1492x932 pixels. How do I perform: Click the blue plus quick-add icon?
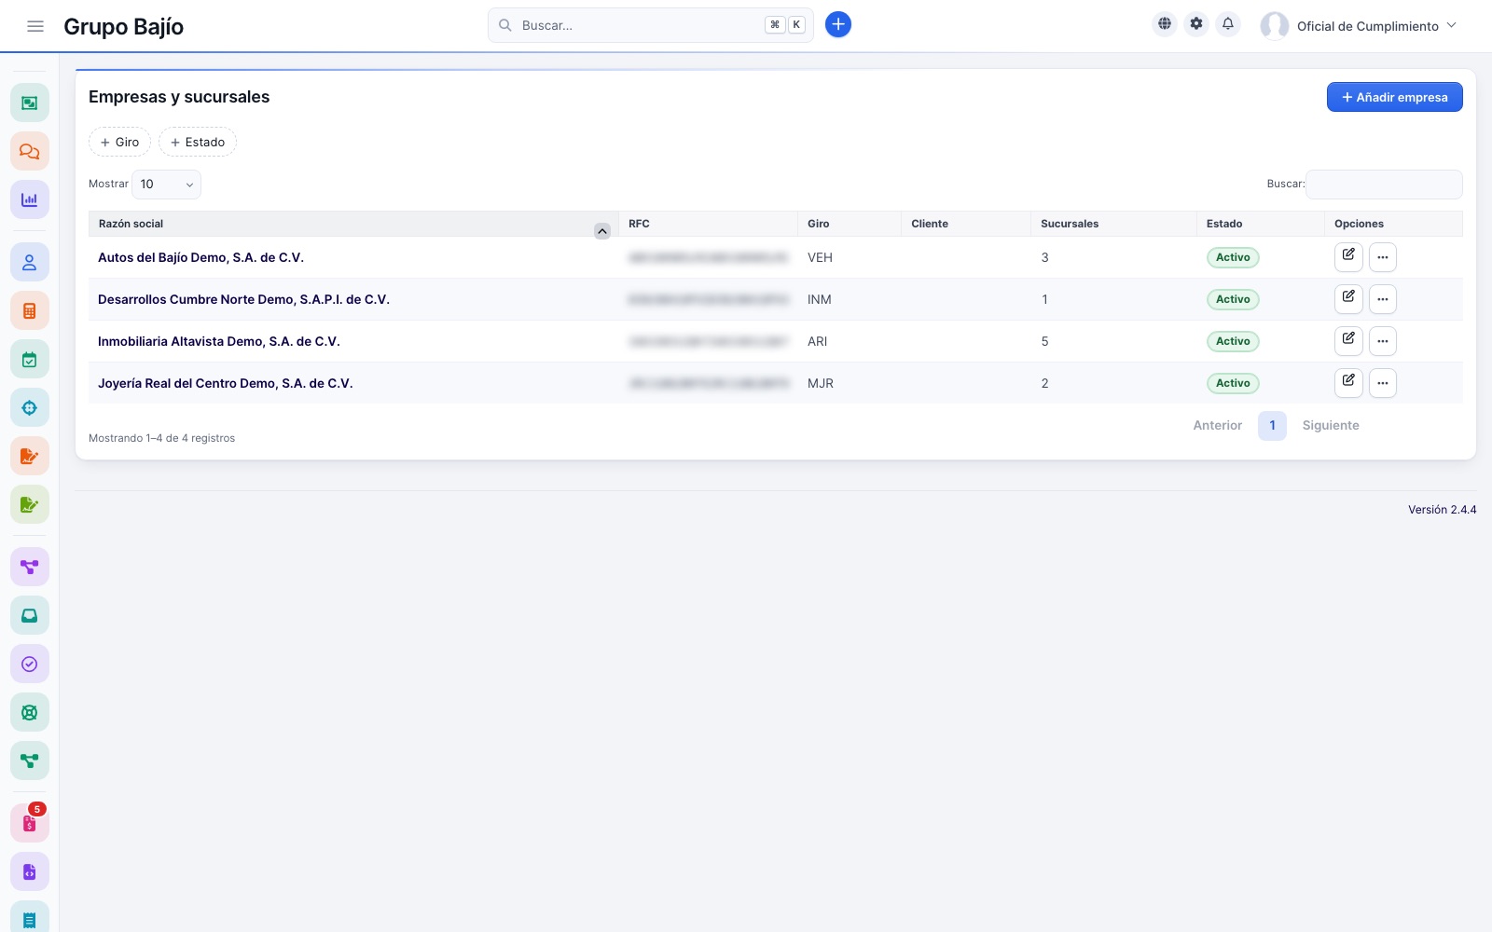pos(838,24)
